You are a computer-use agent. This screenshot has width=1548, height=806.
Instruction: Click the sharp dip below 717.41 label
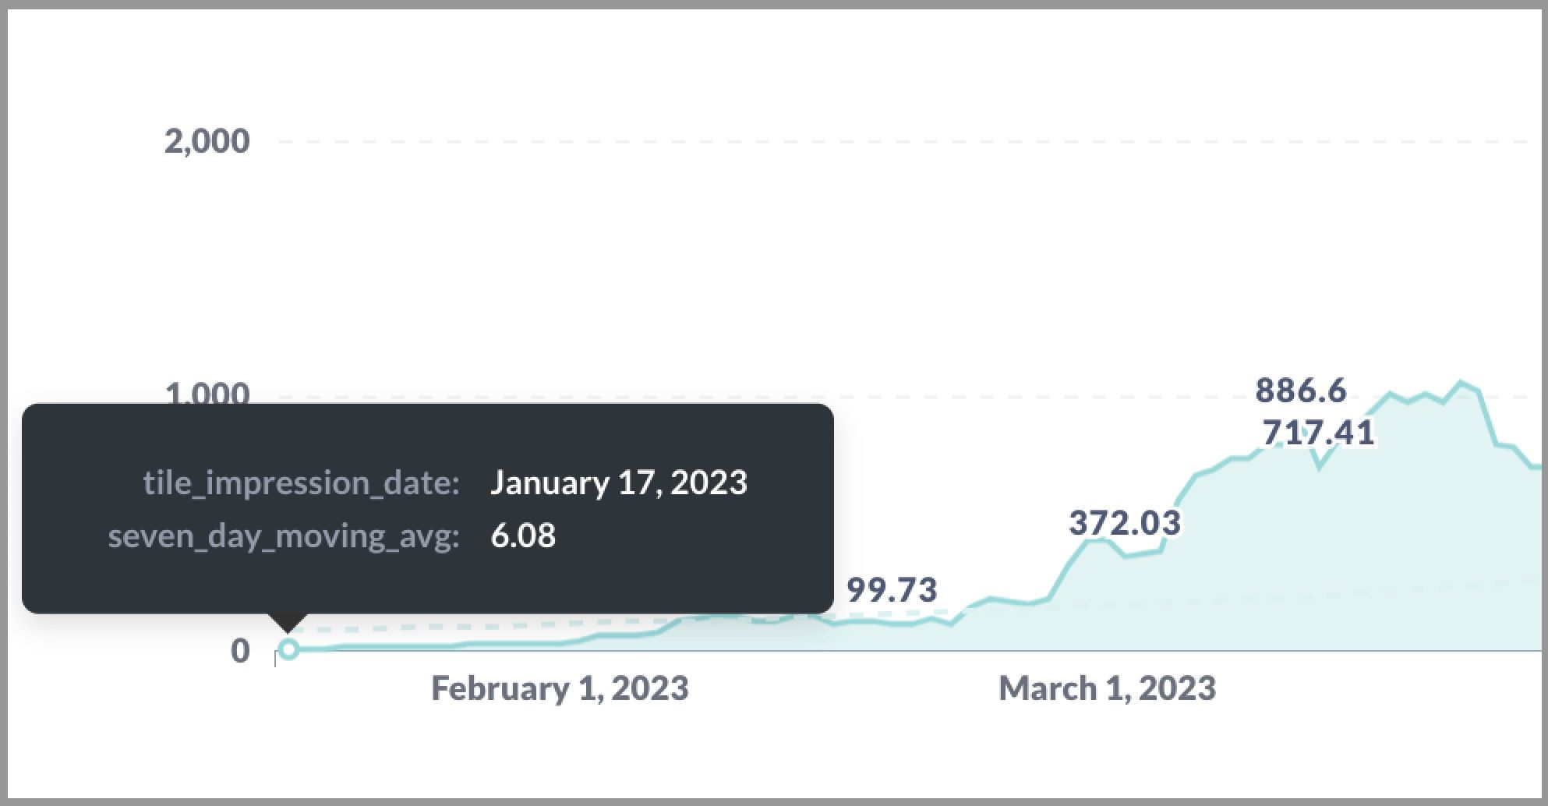pyautogui.click(x=1319, y=467)
